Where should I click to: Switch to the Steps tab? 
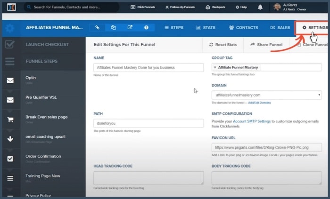(x=174, y=27)
